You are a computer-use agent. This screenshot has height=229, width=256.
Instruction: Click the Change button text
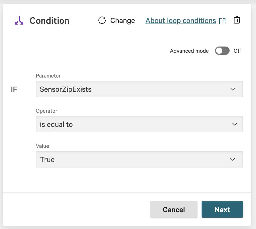click(x=123, y=21)
